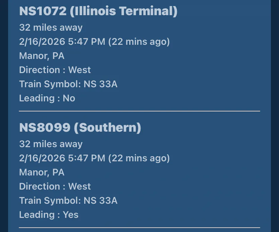Select Train Symbol NS 33A under NS8099
279x232 pixels.
[x=68, y=201]
